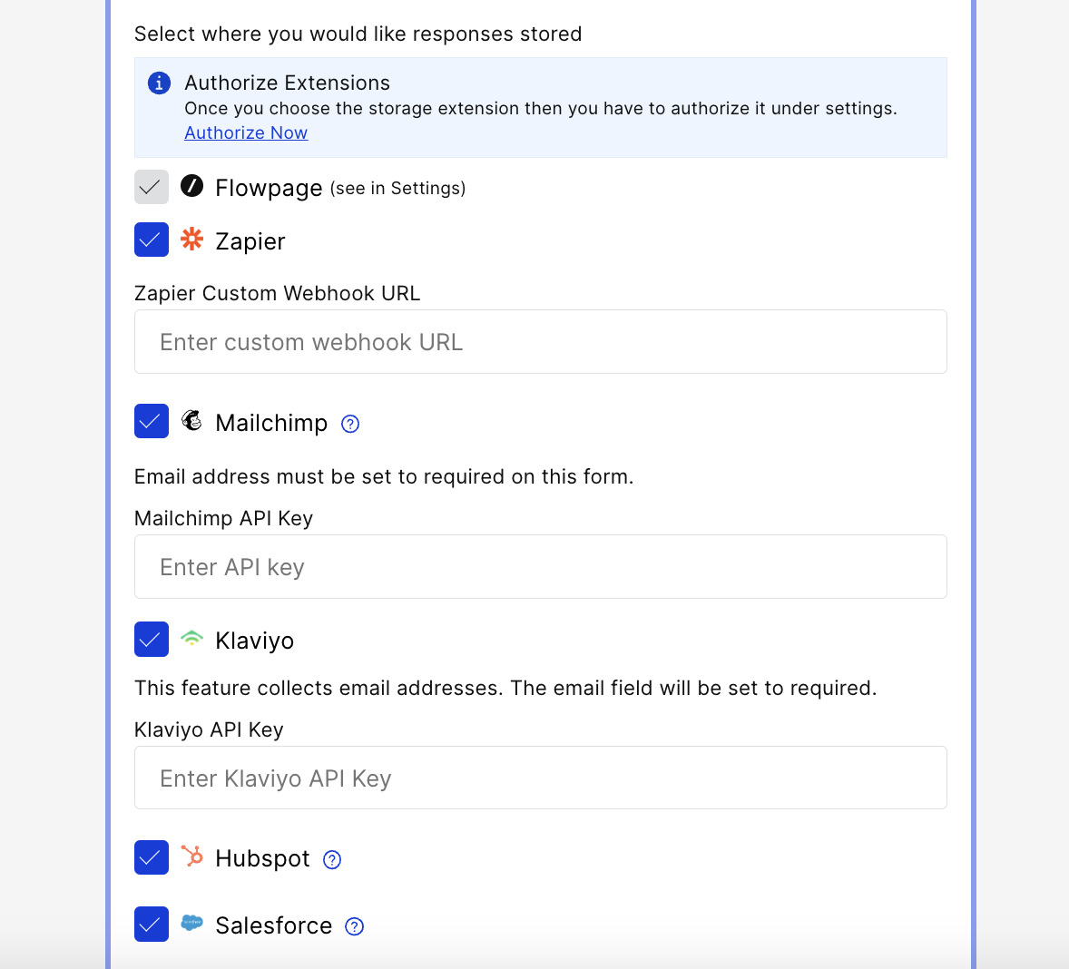Uncheck the Zapier checkbox
1069x969 pixels.
tap(152, 240)
